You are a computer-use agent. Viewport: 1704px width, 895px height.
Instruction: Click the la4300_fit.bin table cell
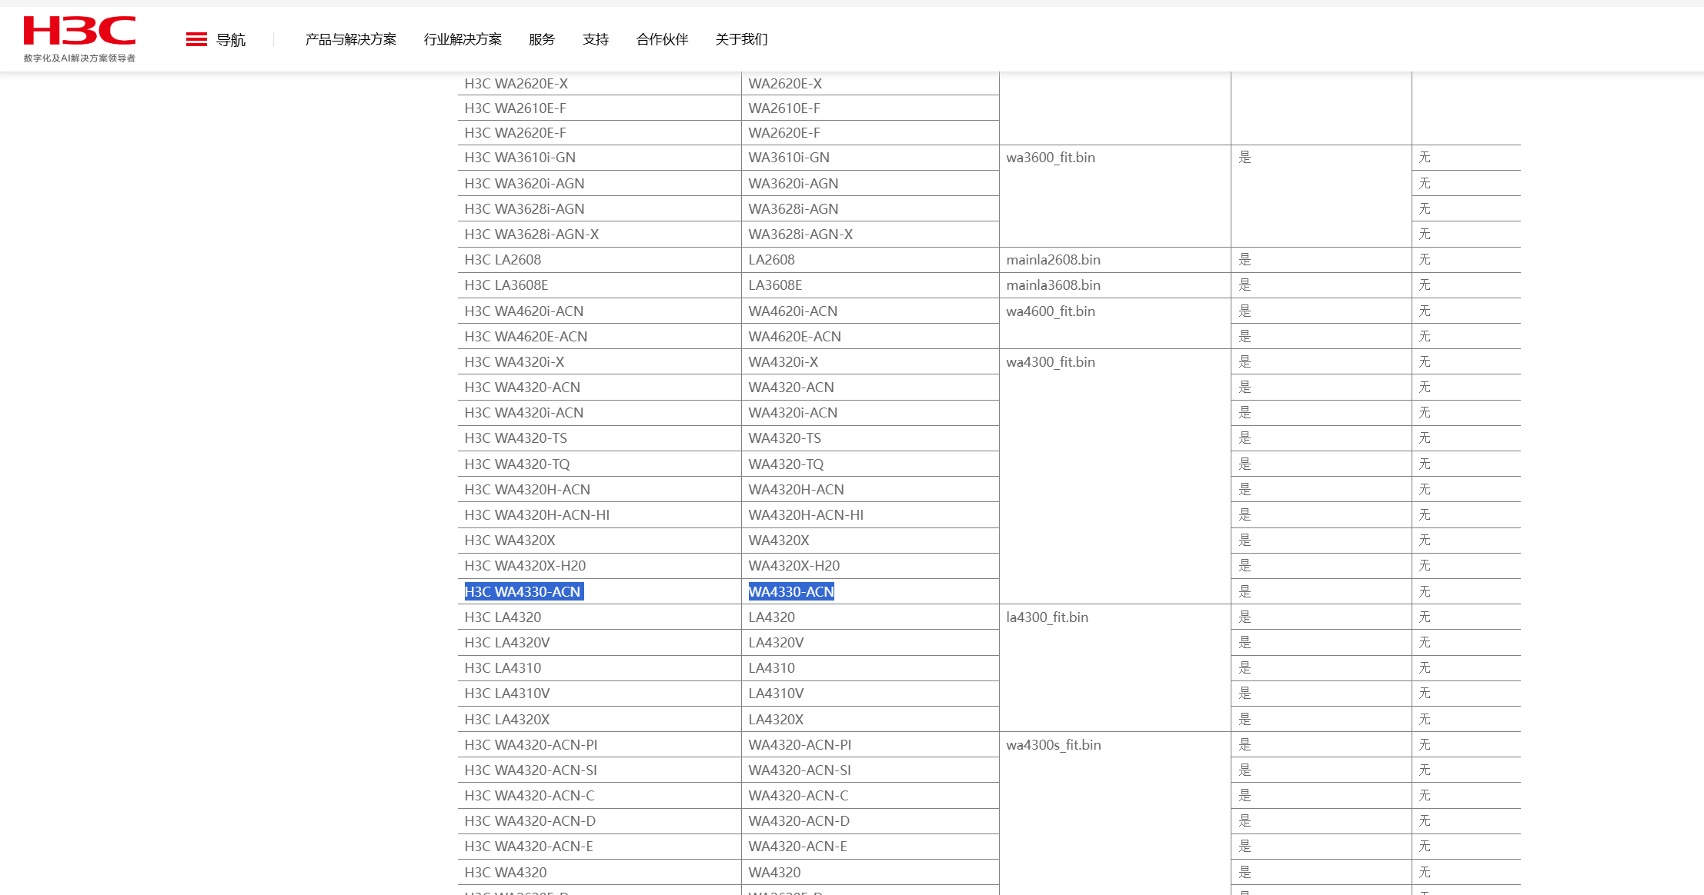pos(1047,617)
